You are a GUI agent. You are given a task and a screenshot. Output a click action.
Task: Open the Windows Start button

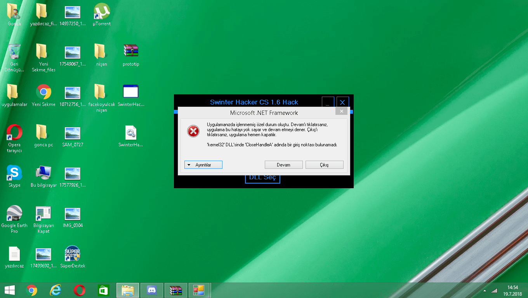[x=10, y=290]
